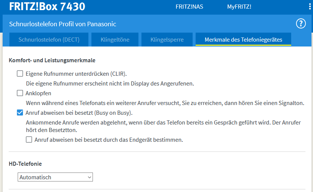Switch to Schnurlostelefon (DECT) tab
Screen dimensions: 313x192
[49, 40]
